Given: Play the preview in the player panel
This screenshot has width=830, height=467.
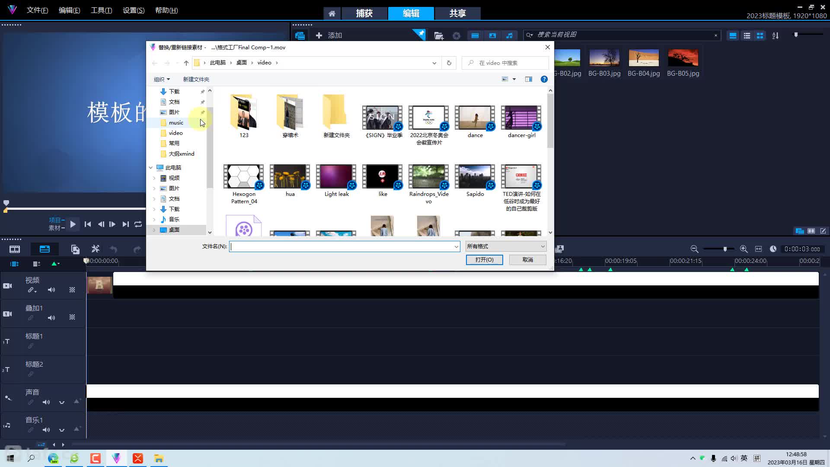Looking at the screenshot, I should pos(73,224).
